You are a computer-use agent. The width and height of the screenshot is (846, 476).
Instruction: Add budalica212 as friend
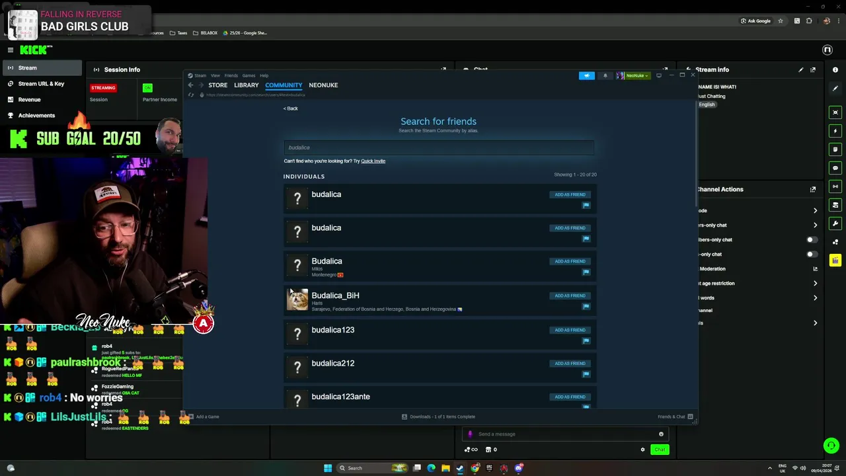pyautogui.click(x=570, y=364)
